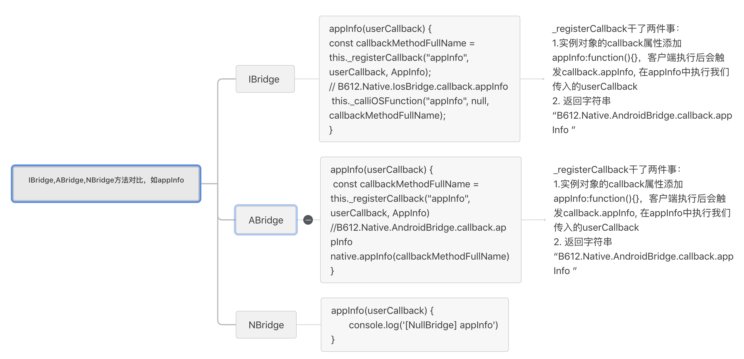Select the NBridge node
Viewport: 744px width, 359px height.
click(266, 325)
